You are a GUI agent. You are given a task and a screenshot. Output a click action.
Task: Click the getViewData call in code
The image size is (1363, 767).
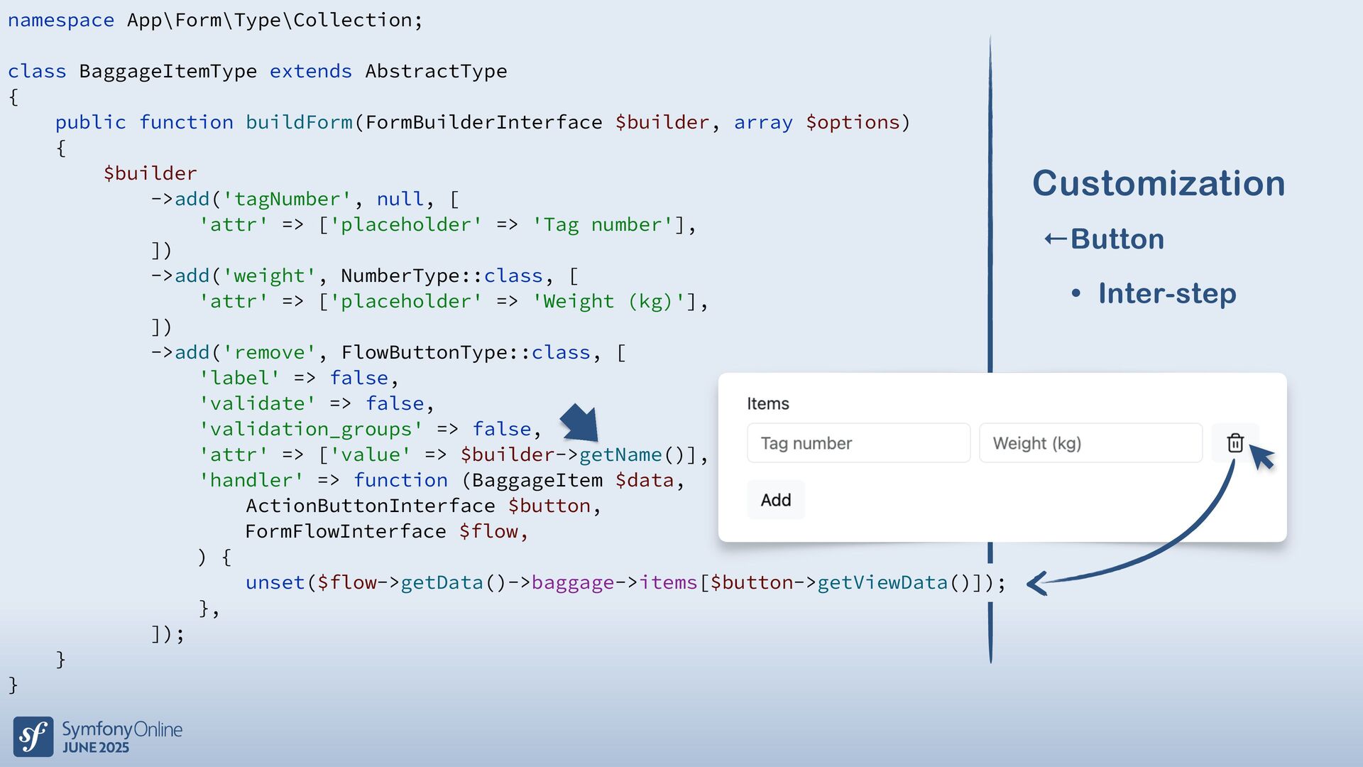click(882, 583)
